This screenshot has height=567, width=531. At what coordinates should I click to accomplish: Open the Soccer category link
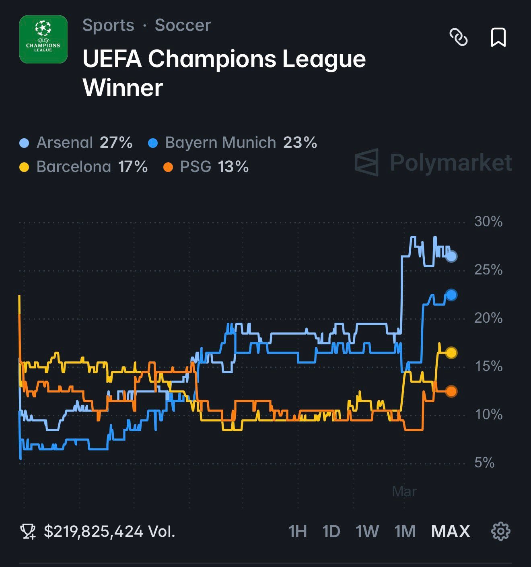click(183, 25)
